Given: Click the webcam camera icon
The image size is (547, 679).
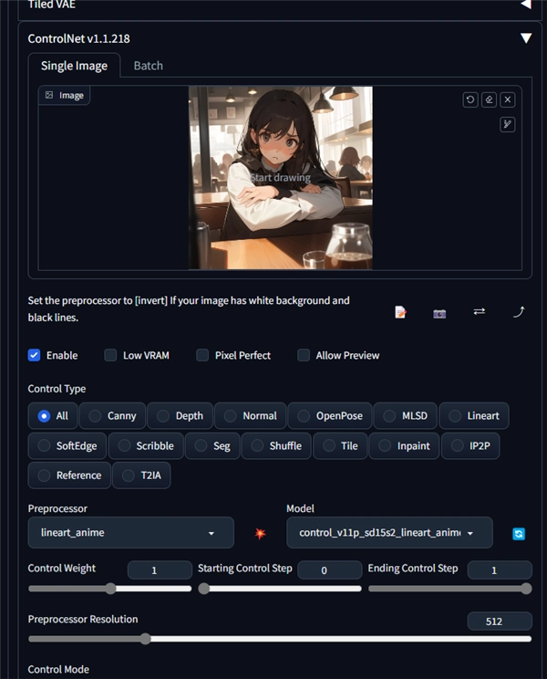Looking at the screenshot, I should coord(439,313).
